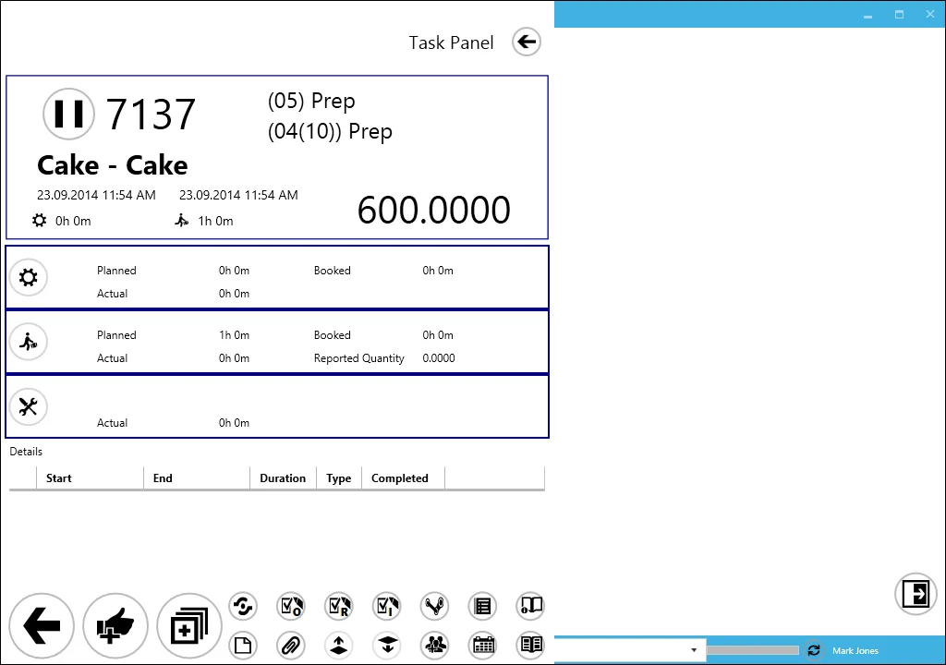The image size is (946, 665).
Task: Click the refresh sync icon near Mark Jones
Action: 814,650
